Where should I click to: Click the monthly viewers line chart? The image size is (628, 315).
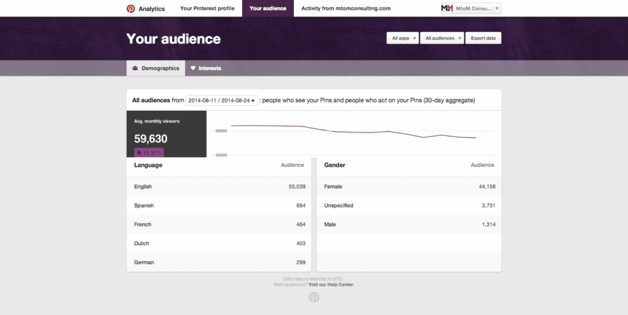[353, 133]
